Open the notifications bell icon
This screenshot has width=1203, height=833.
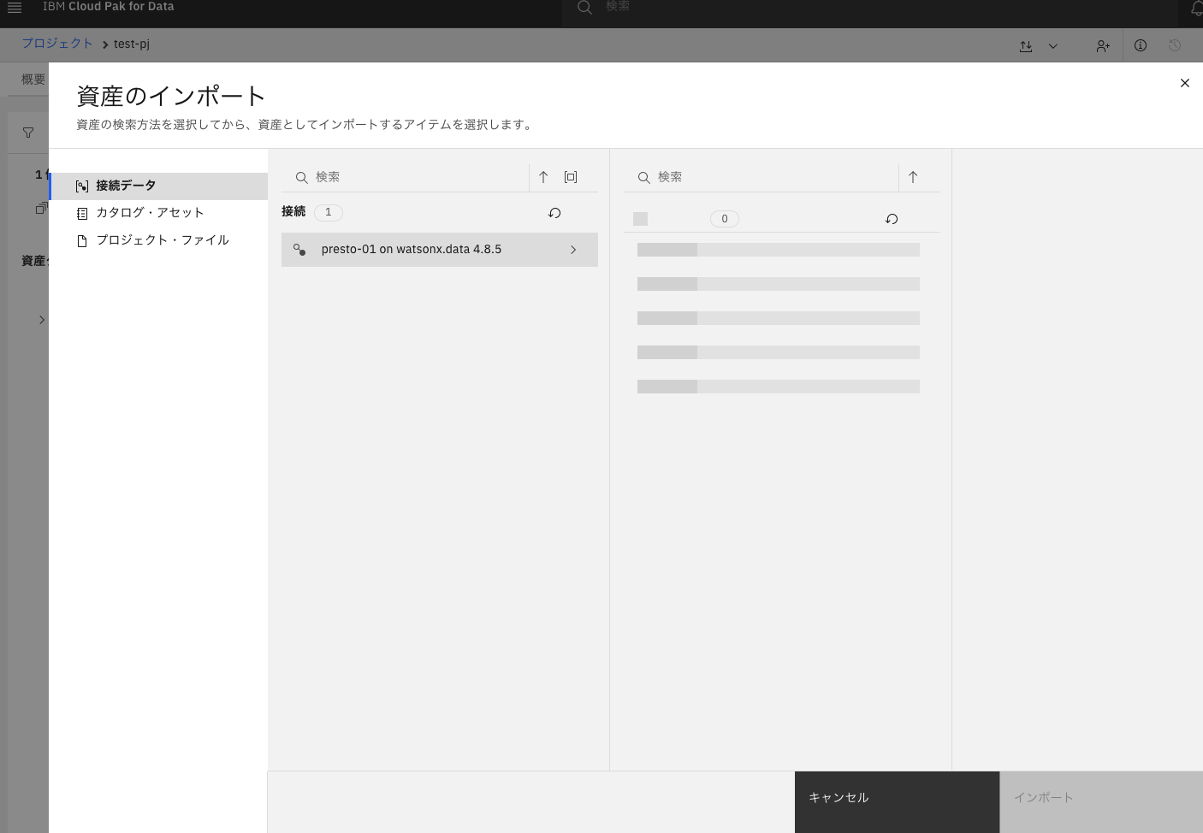click(x=1197, y=8)
